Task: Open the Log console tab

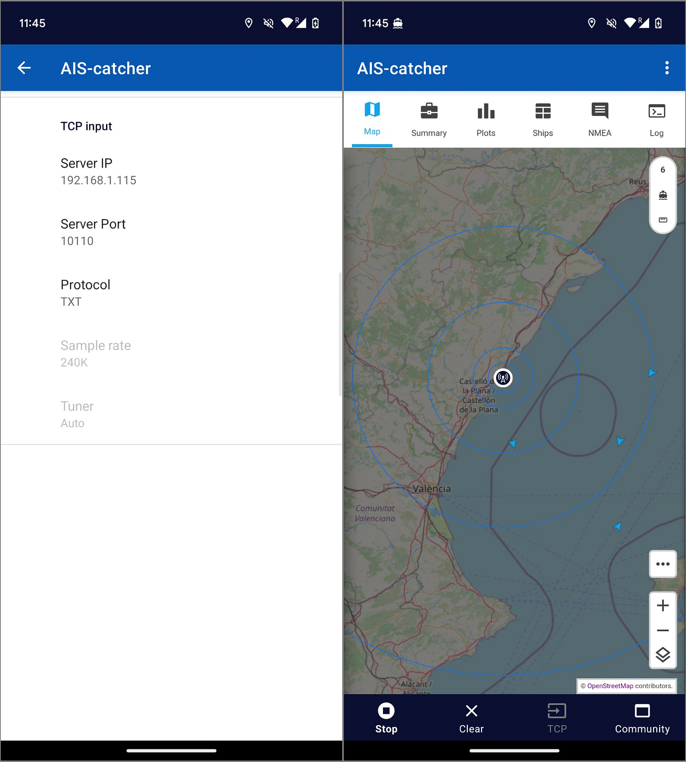Action: tap(656, 120)
